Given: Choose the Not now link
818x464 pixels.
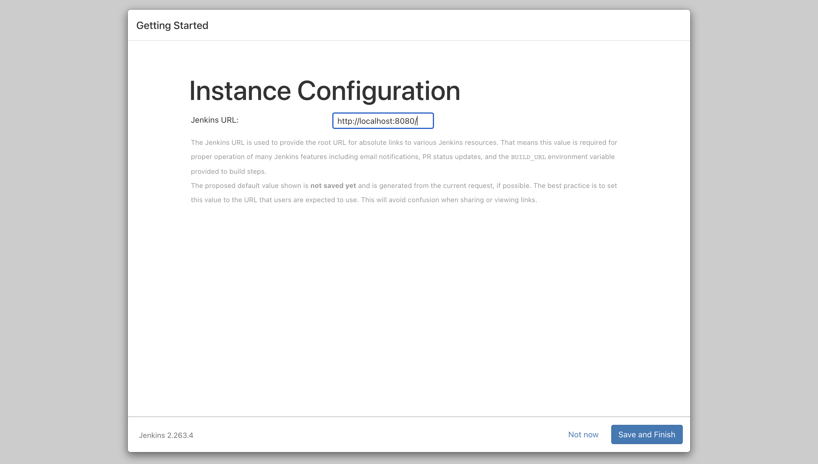Looking at the screenshot, I should tap(583, 434).
